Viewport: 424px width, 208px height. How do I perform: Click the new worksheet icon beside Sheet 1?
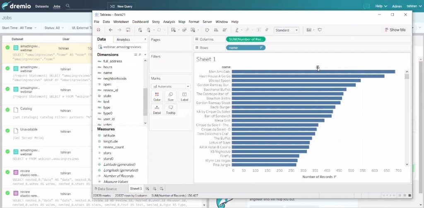[x=147, y=189]
